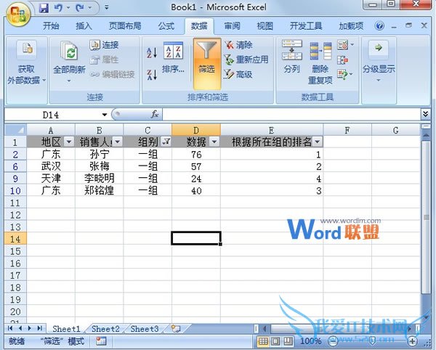Select Sheet1 worksheet tab
The width and height of the screenshot is (436, 350).
coord(66,329)
